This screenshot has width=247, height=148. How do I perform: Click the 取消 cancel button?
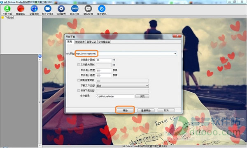[166, 111]
